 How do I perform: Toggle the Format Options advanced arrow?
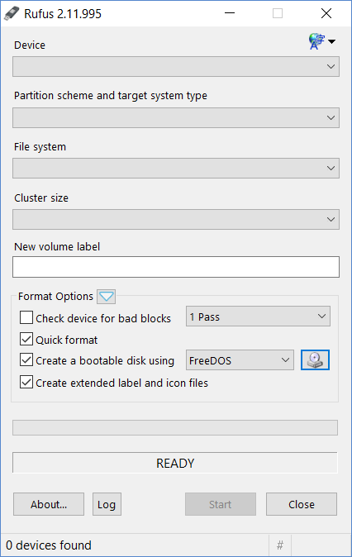click(x=106, y=296)
